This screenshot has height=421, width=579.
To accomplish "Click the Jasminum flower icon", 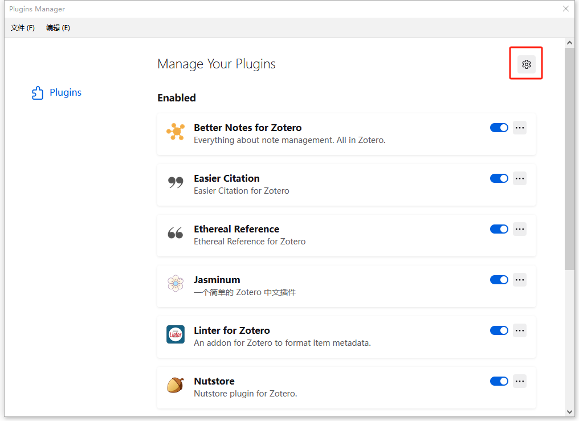I will coord(176,283).
